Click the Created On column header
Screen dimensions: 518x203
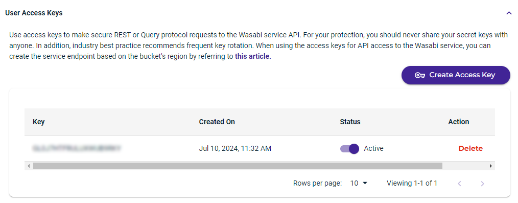pos(217,122)
